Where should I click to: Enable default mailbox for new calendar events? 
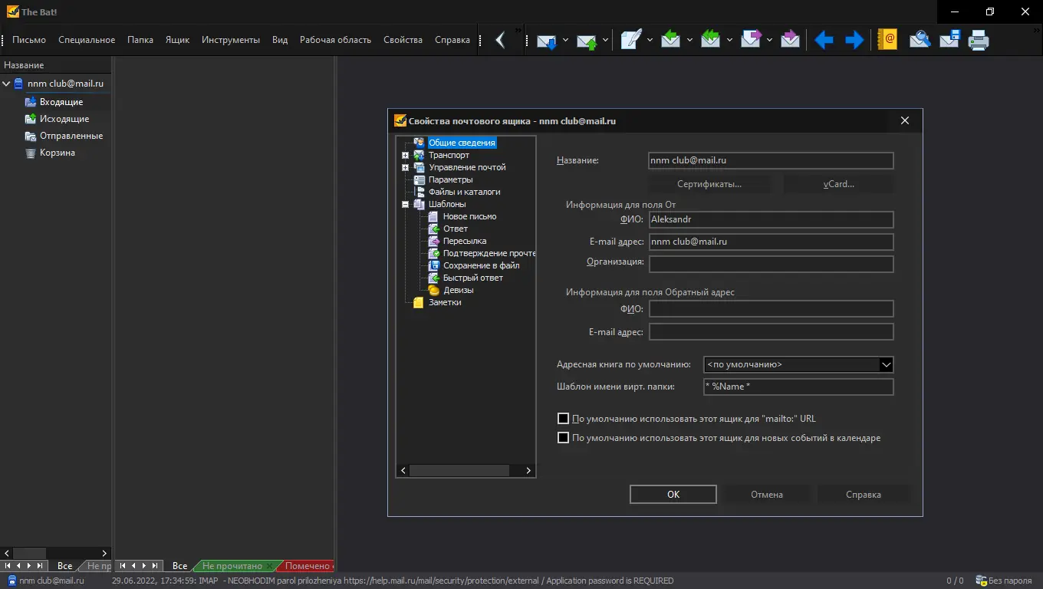[563, 438]
